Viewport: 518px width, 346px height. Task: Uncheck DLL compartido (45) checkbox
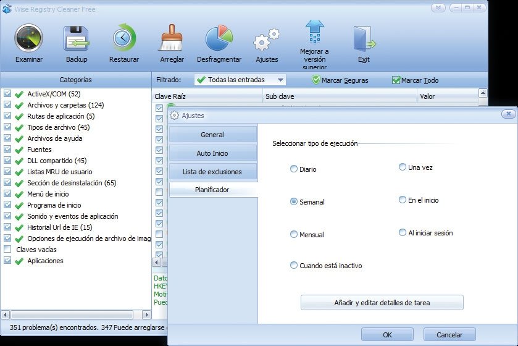(x=7, y=160)
